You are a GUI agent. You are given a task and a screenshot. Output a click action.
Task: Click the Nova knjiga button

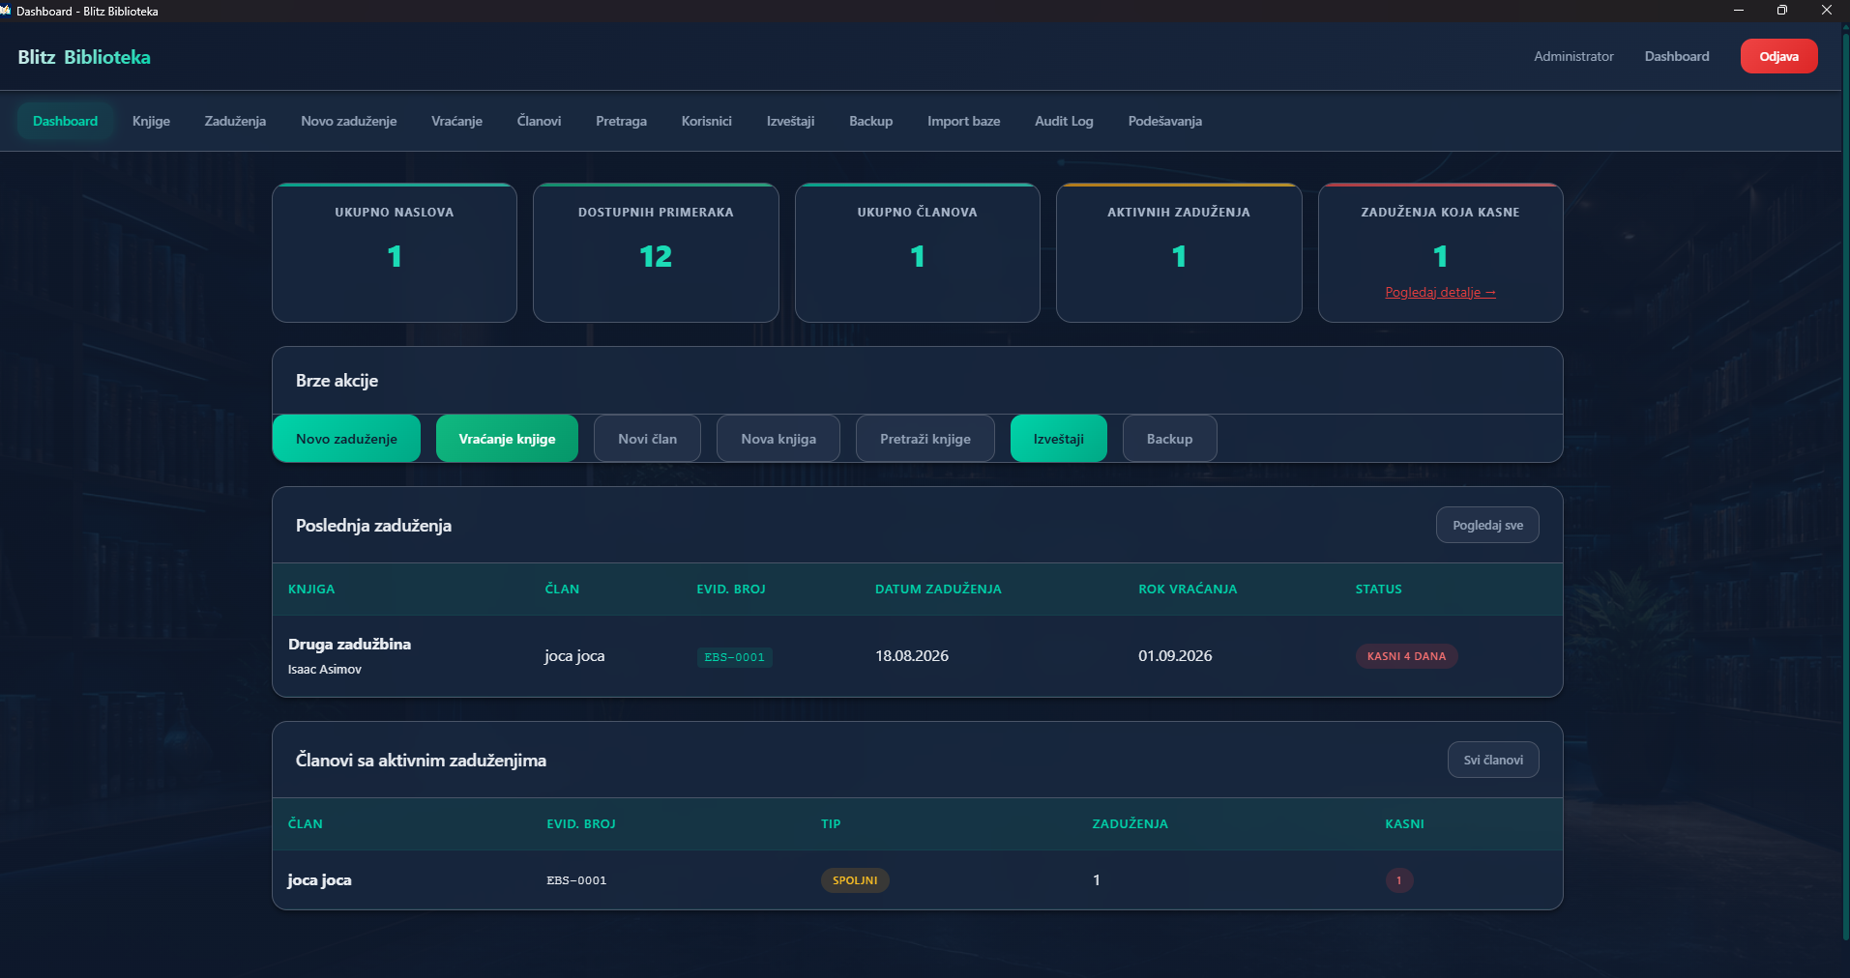tap(778, 439)
